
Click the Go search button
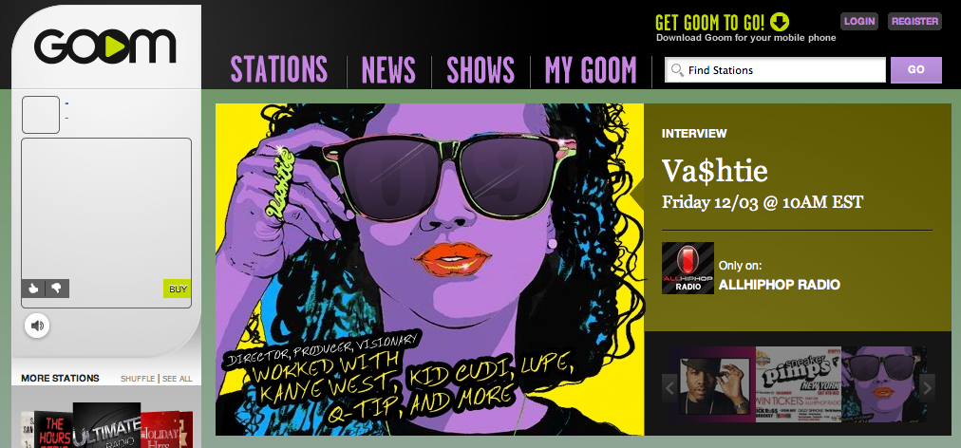point(916,70)
